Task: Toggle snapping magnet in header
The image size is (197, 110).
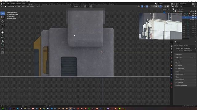Action: [x=85, y=6]
